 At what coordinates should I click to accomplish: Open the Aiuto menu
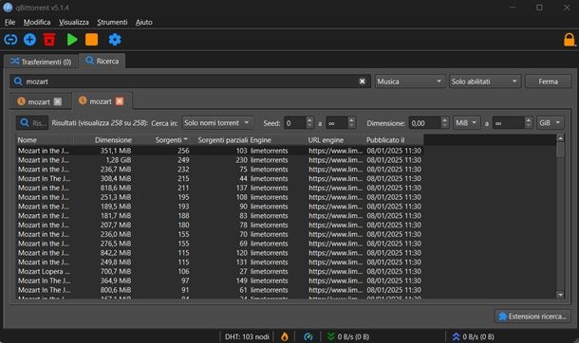click(144, 22)
